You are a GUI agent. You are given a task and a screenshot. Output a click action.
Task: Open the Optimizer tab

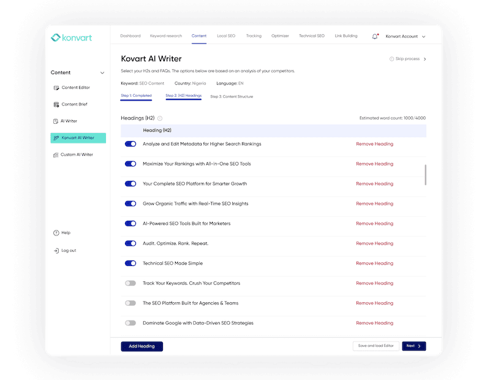(x=280, y=36)
